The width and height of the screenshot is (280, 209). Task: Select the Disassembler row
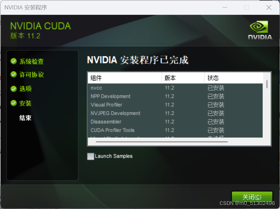click(x=175, y=122)
